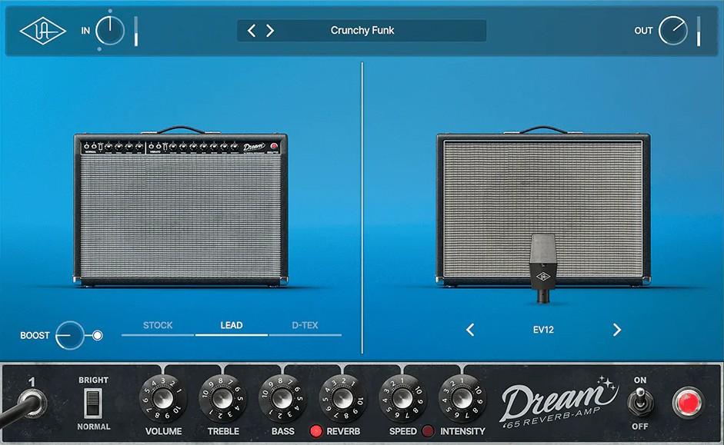This screenshot has height=445, width=724.
Task: Click the IN input level knob
Action: pos(110,31)
